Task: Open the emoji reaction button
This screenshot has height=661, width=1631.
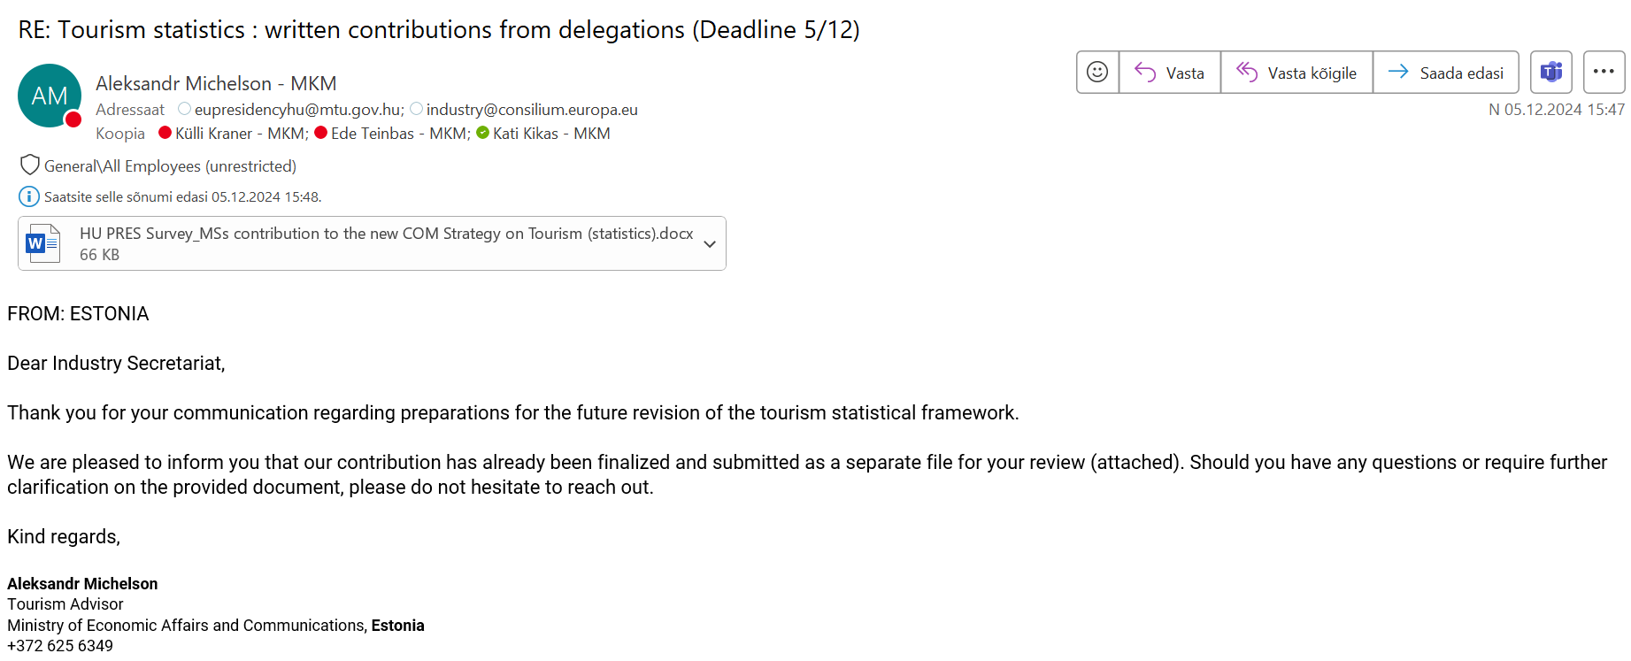Action: (1097, 73)
